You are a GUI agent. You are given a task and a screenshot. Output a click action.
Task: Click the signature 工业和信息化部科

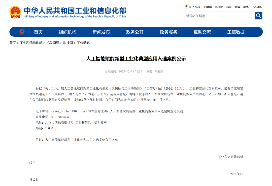[230, 157]
